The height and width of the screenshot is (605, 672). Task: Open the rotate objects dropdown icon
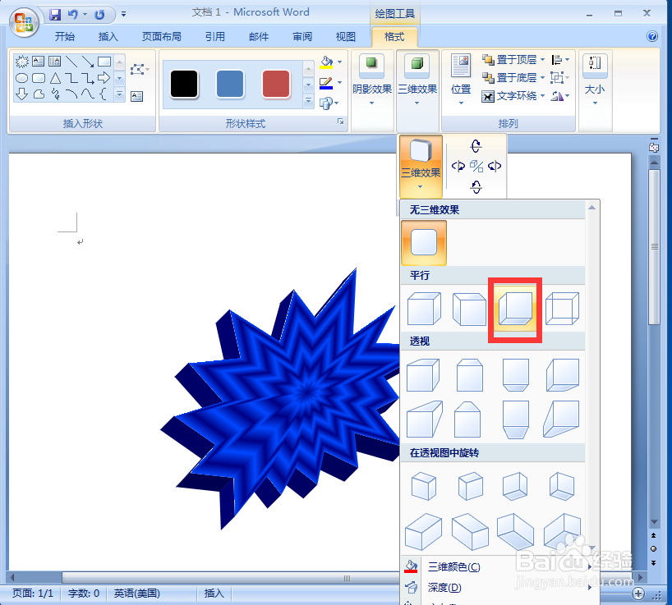560,96
